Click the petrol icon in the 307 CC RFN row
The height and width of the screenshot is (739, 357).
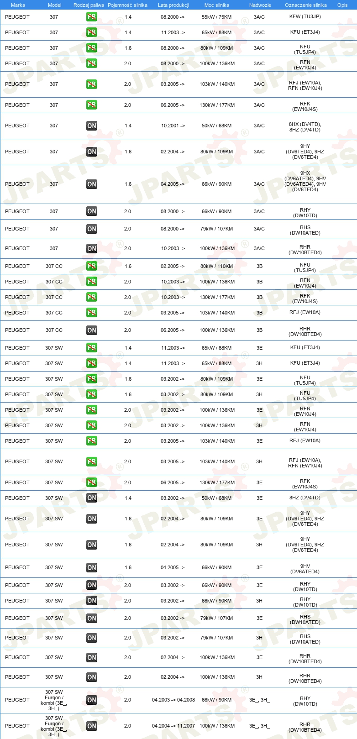point(92,282)
